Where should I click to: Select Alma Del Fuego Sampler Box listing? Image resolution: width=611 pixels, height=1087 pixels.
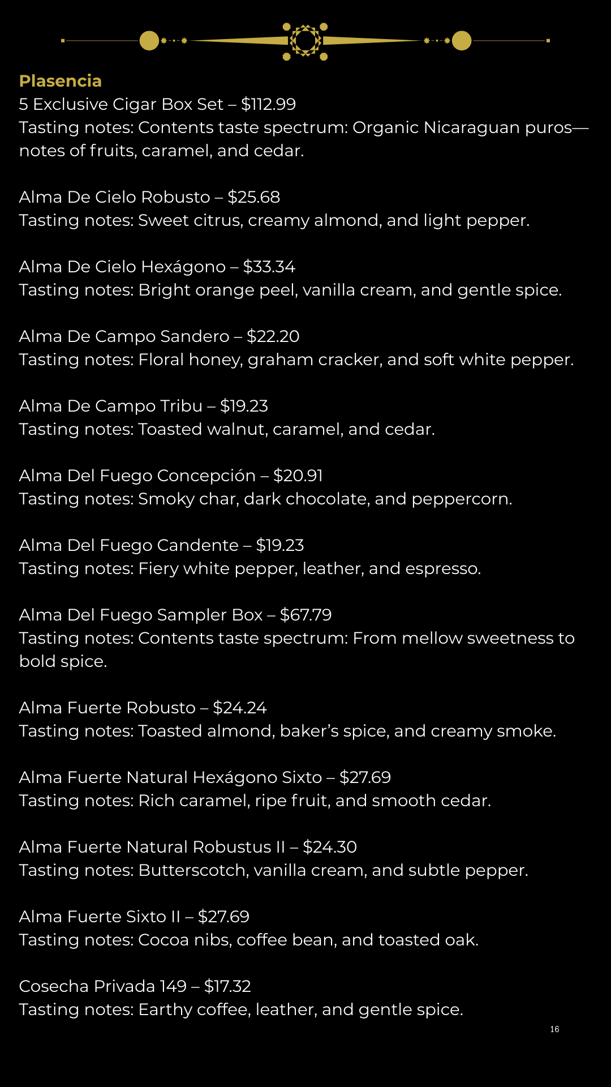(175, 615)
